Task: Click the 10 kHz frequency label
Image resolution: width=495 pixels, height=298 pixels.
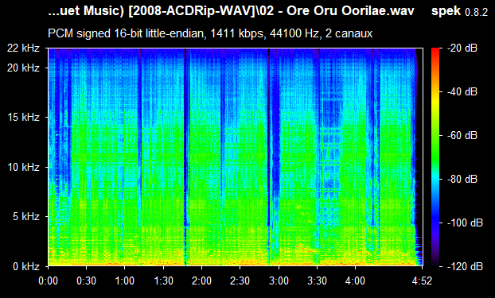Action: point(24,167)
